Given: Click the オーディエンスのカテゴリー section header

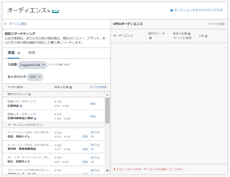Looking at the screenshot, I should pyautogui.click(x=26, y=125).
